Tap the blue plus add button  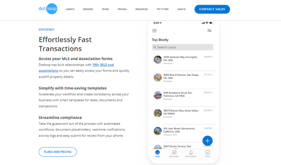click(208, 141)
